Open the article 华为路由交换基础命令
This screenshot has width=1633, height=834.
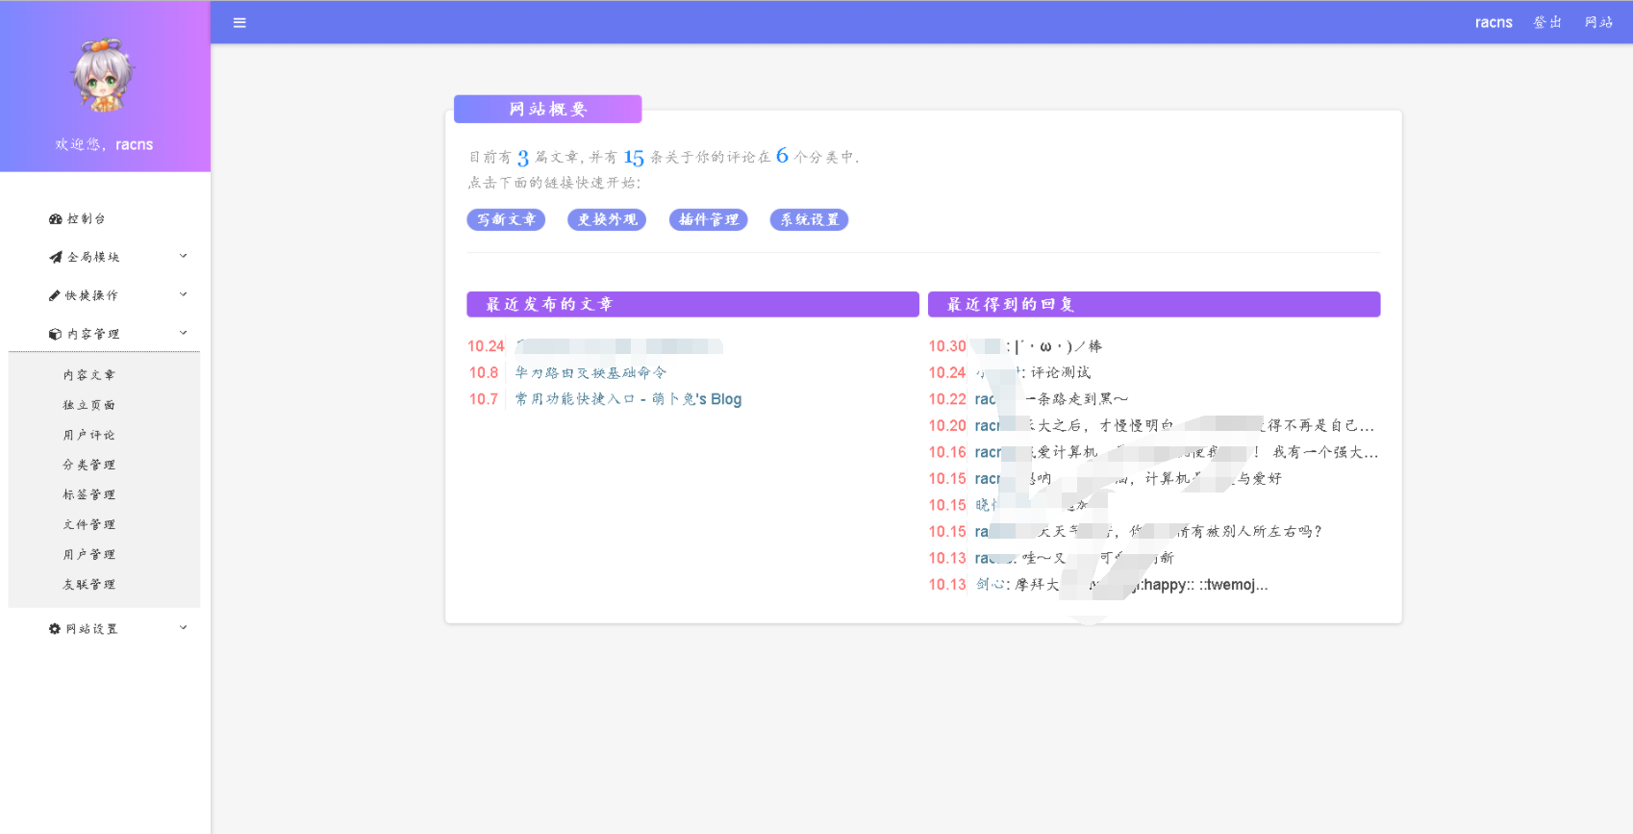(x=590, y=372)
